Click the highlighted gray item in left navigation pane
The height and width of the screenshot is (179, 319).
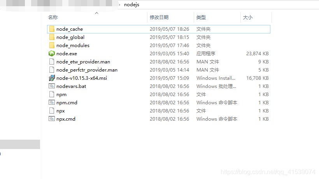20,144
